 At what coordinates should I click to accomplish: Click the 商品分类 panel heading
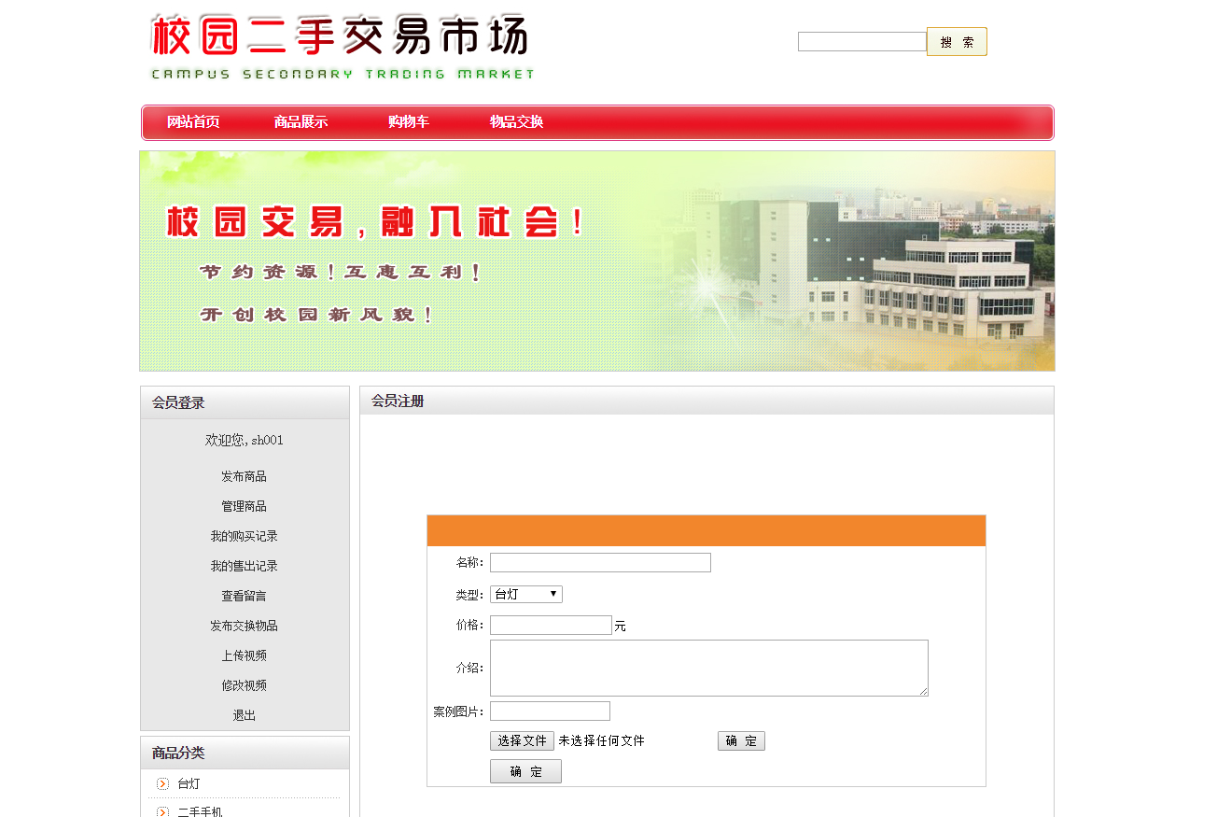tap(178, 753)
